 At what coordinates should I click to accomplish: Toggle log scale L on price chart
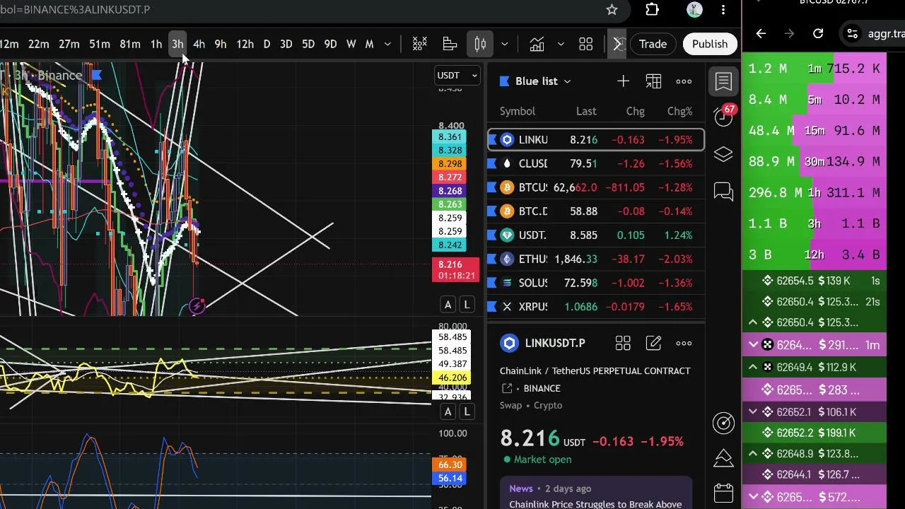[467, 305]
